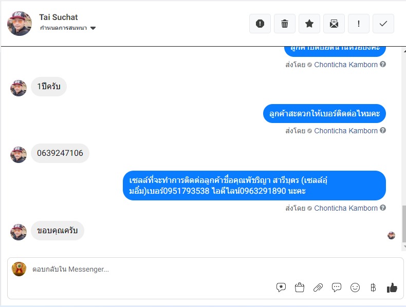Image resolution: width=406 pixels, height=307 pixels.
Task: Mark conversation done with the checkmark button
Action: coord(383,24)
